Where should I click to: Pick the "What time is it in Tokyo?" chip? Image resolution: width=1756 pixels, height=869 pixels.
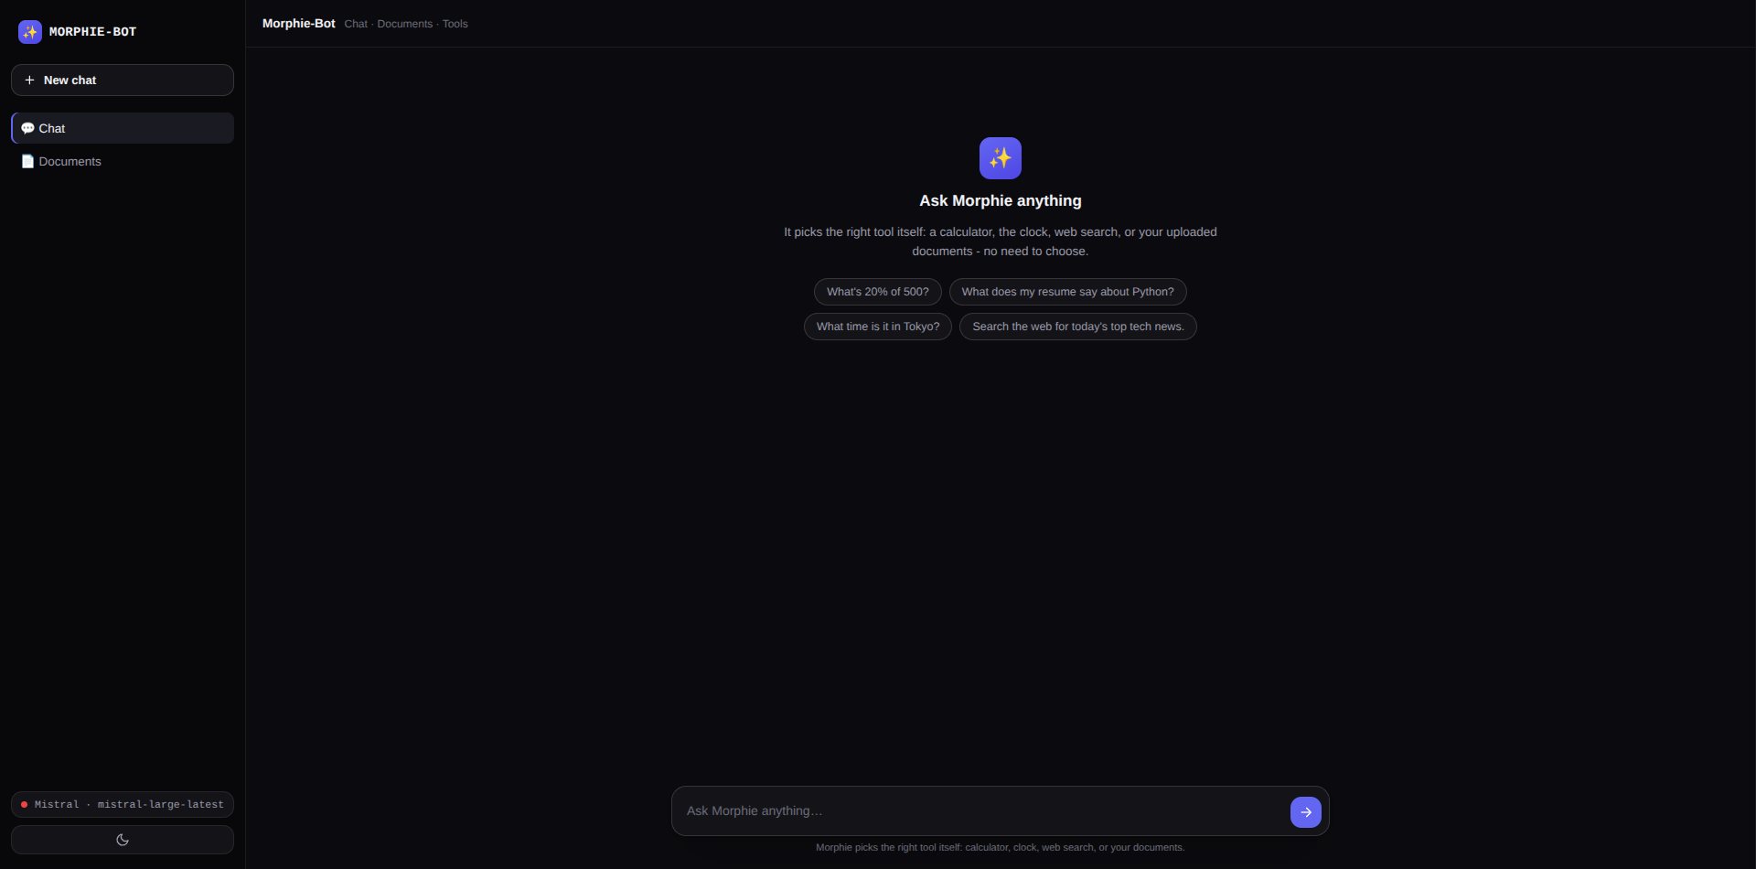(x=878, y=327)
